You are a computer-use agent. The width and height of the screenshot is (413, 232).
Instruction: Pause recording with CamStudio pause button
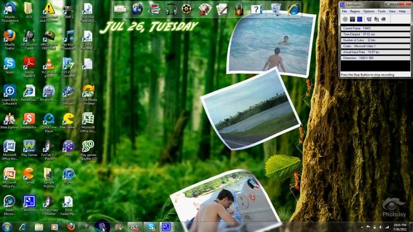click(x=352, y=19)
